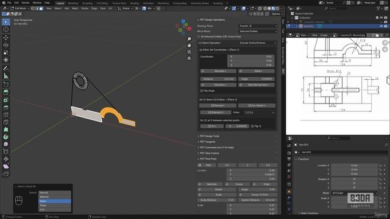Toggle the snapping magnet in header

(144, 9)
